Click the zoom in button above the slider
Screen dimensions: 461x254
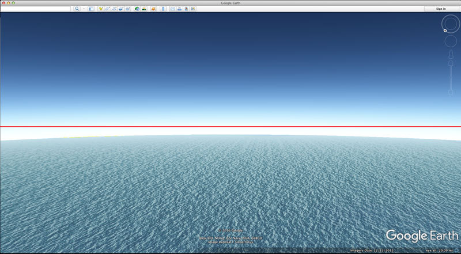[451, 63]
